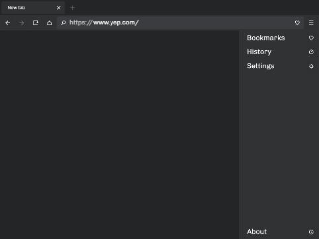Click the info icon beside About

(311, 232)
